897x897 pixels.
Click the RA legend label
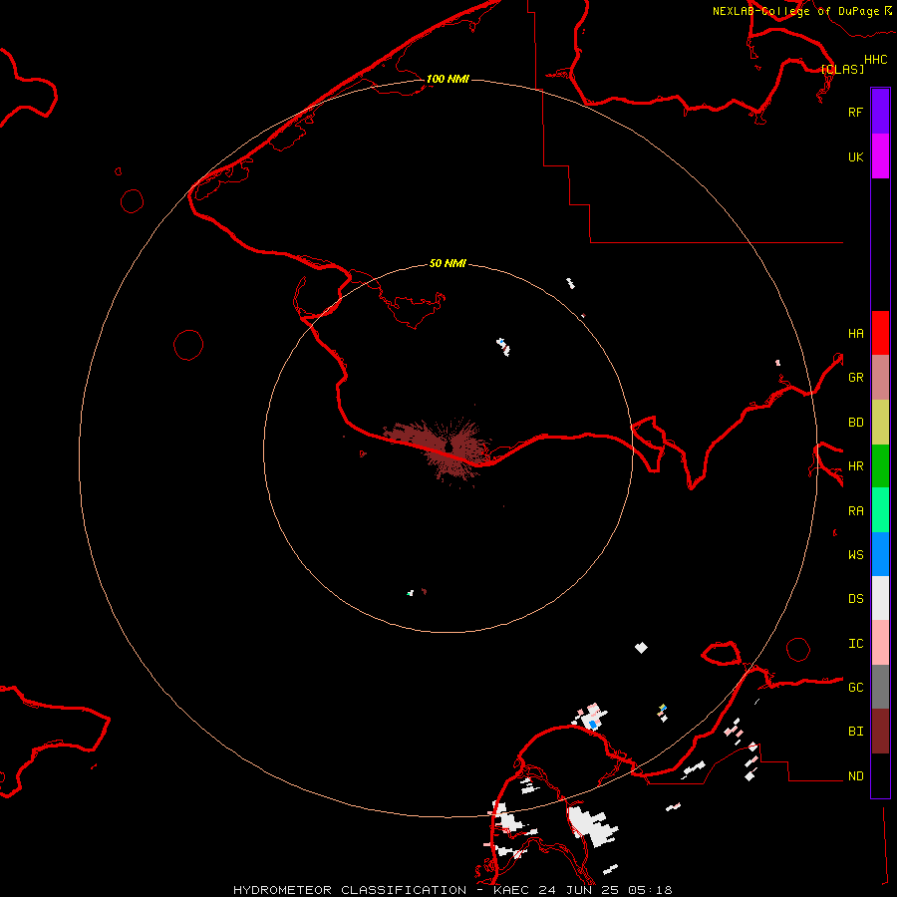coord(855,511)
